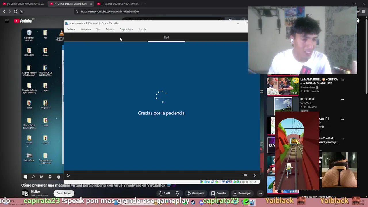
Task: Close the 'Cómo preparar una máquina' tab
Action: [91, 4]
